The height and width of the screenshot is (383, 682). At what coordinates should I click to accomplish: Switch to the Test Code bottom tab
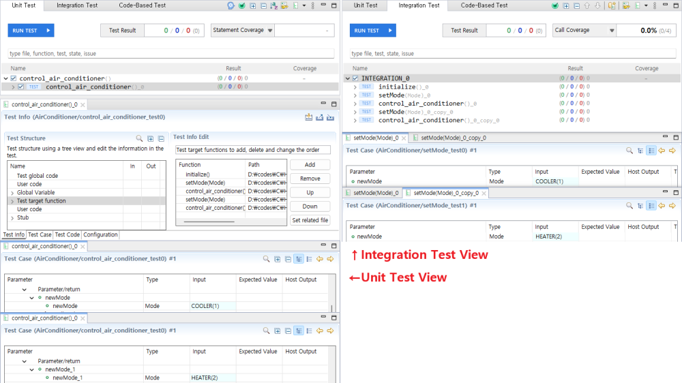pos(68,234)
